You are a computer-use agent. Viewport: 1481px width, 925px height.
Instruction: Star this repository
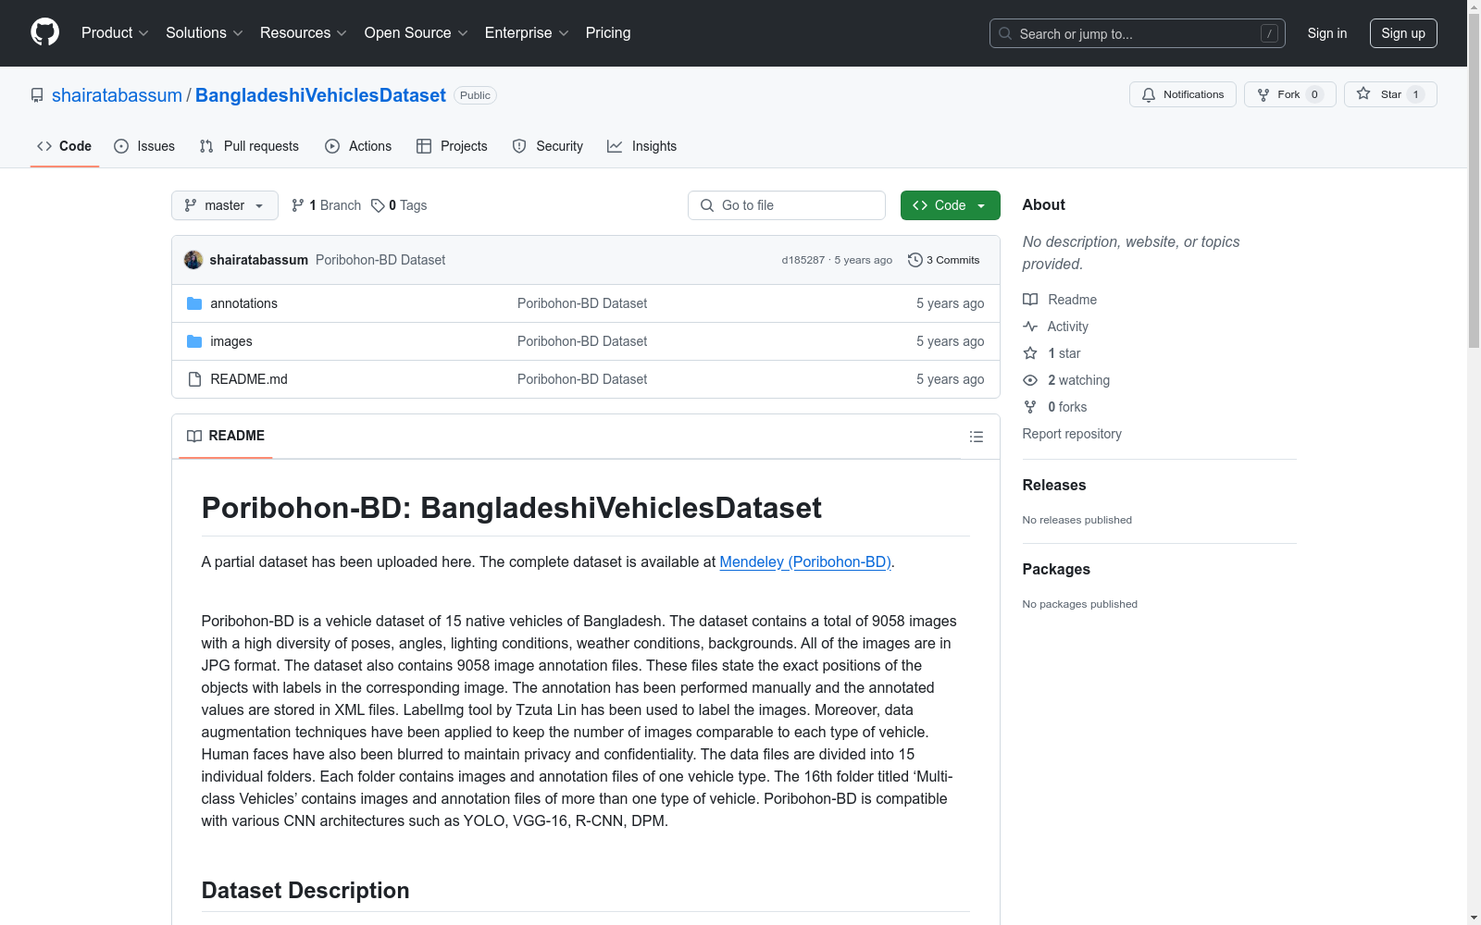(1390, 94)
